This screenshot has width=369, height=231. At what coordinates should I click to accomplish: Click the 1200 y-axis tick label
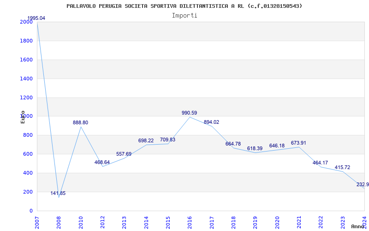click(x=26, y=97)
